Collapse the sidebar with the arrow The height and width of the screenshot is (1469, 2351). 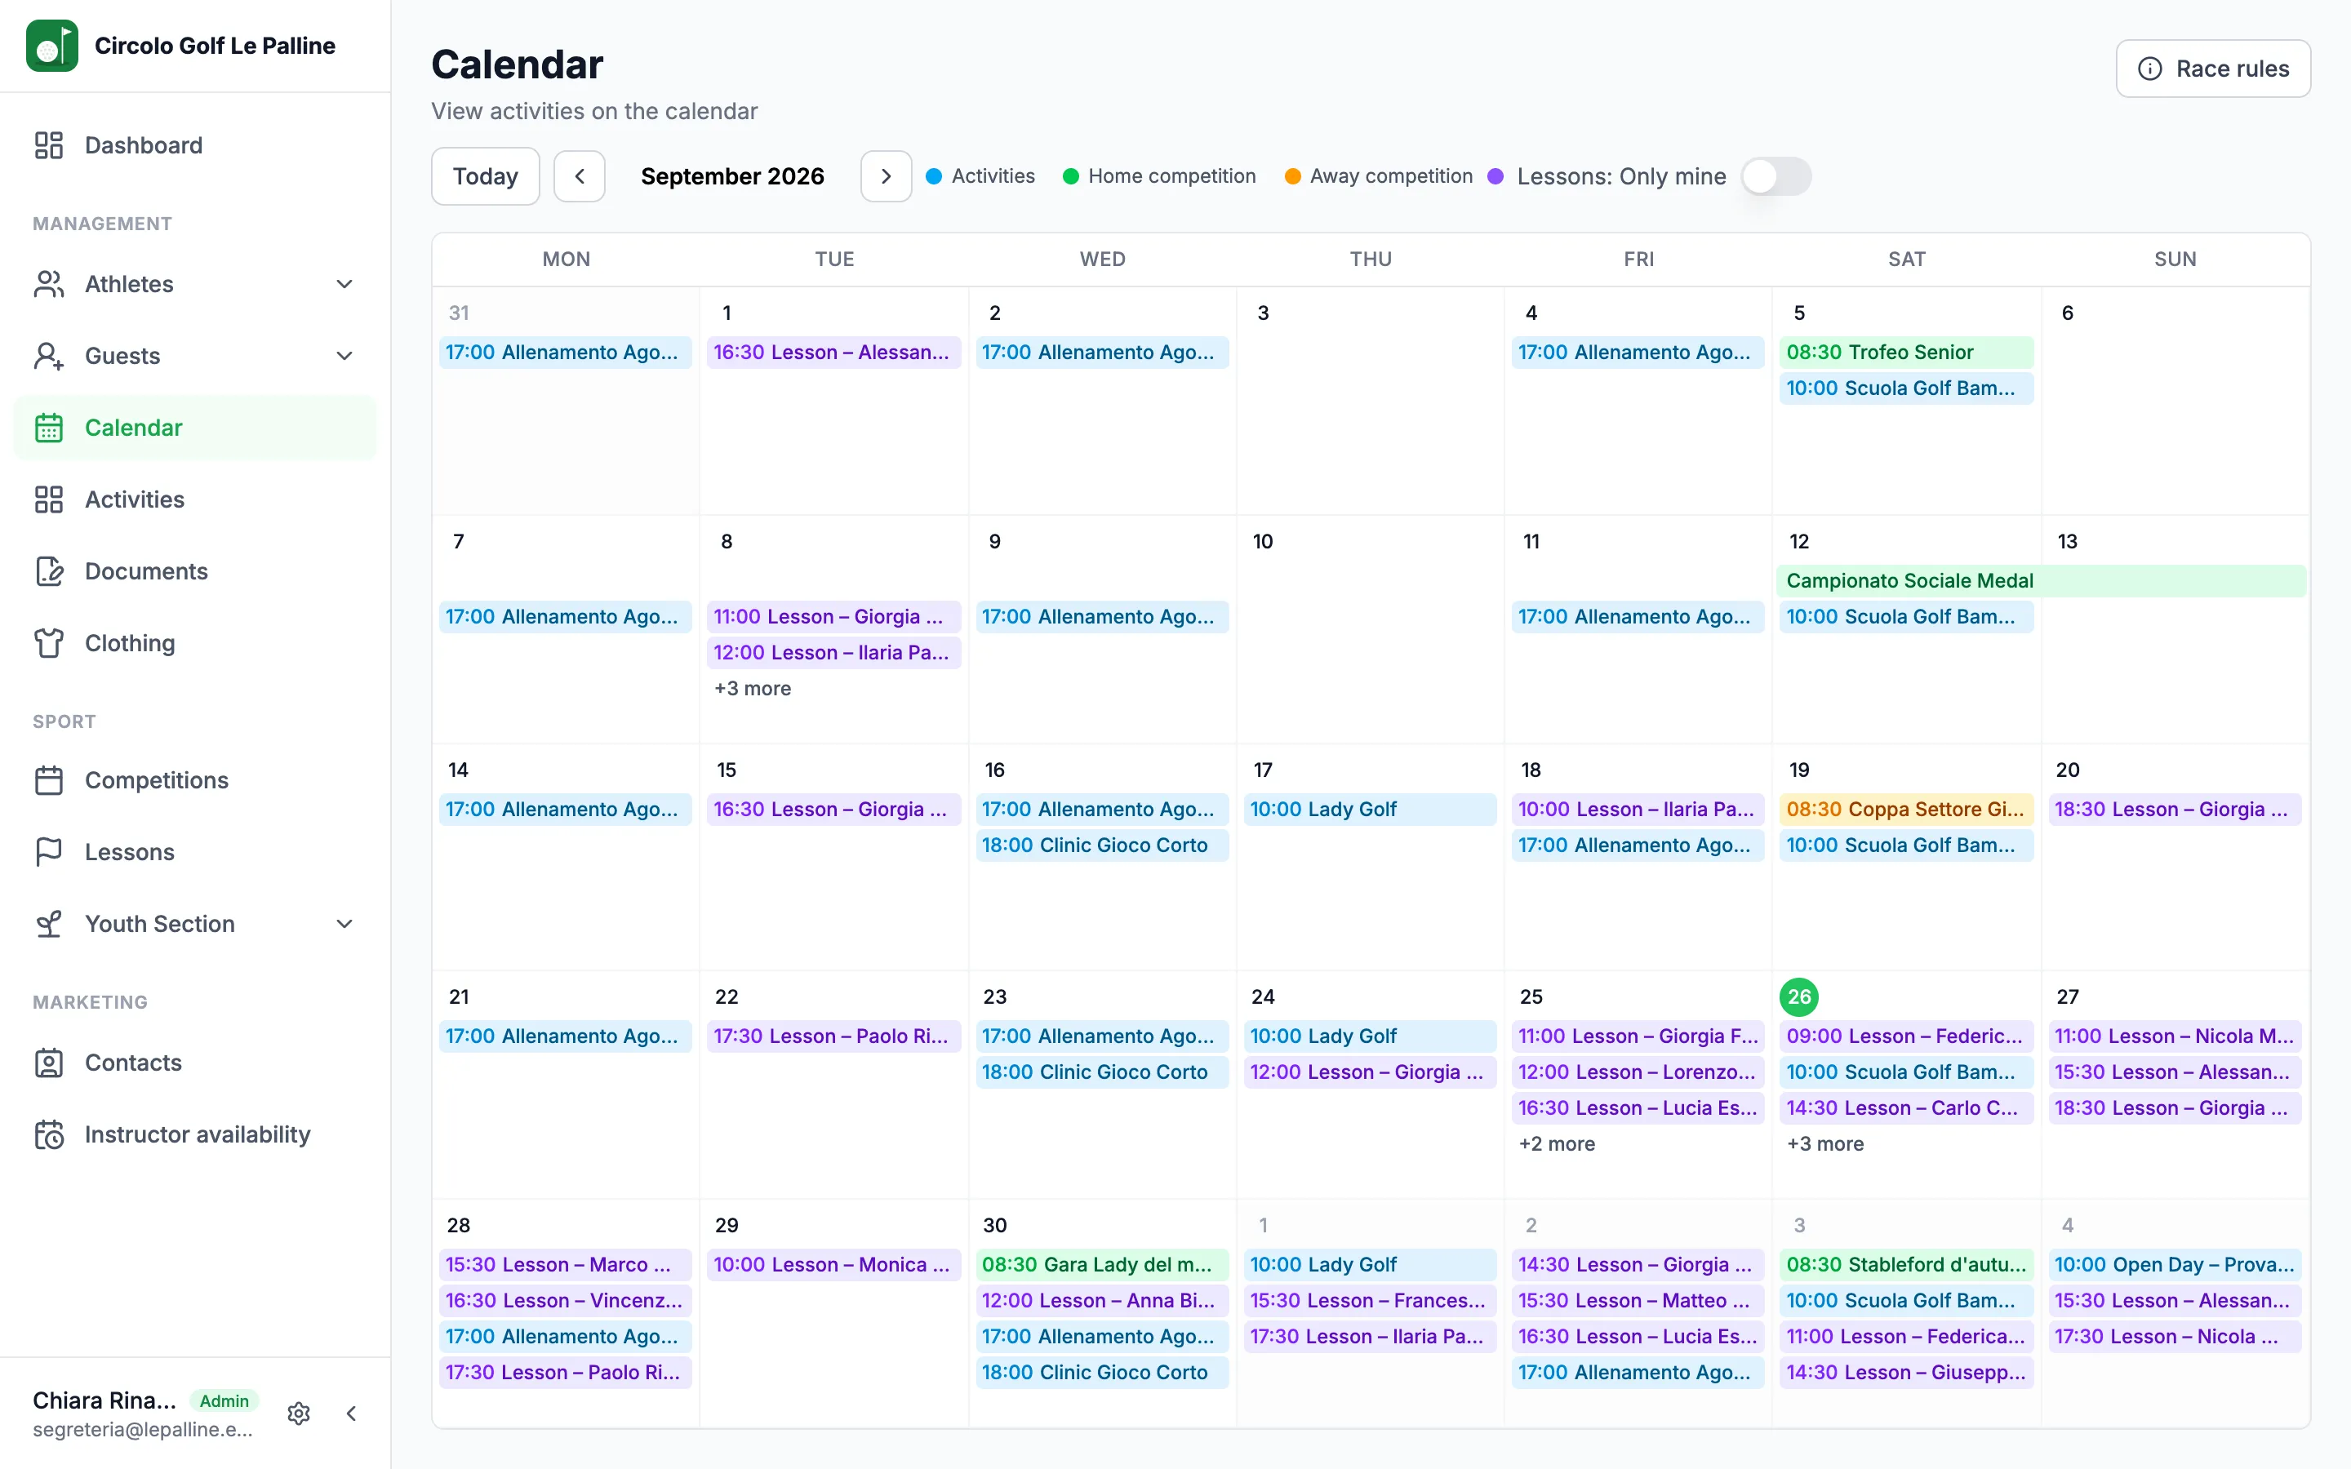(x=352, y=1414)
